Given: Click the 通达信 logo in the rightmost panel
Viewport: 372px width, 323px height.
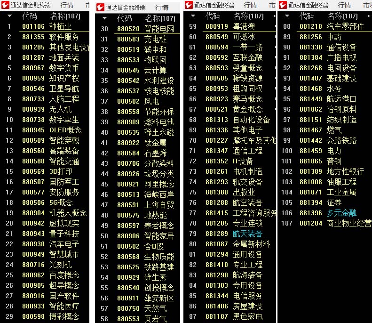Looking at the screenshot, I should click(283, 5).
